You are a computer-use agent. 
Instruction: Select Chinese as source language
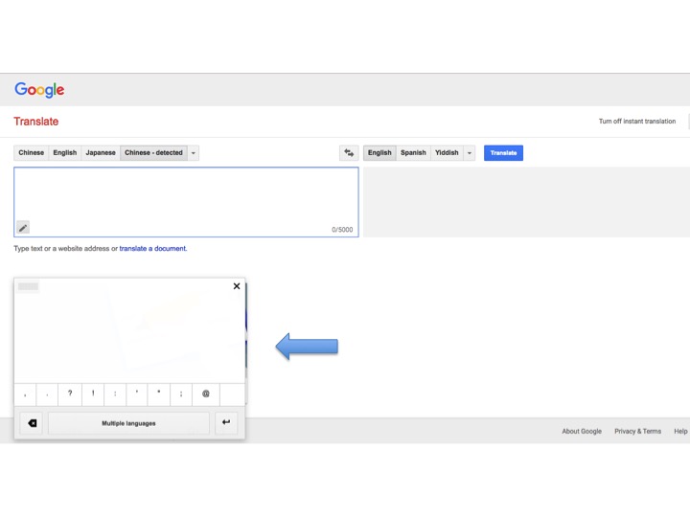32,153
